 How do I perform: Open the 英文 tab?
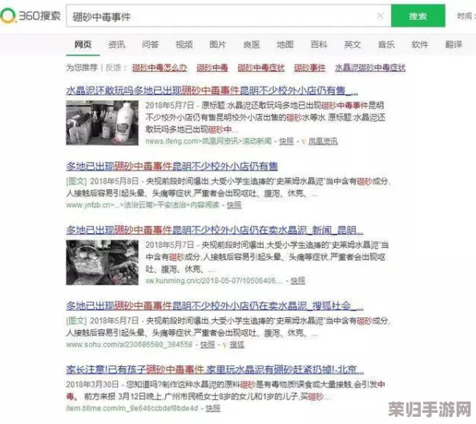353,45
